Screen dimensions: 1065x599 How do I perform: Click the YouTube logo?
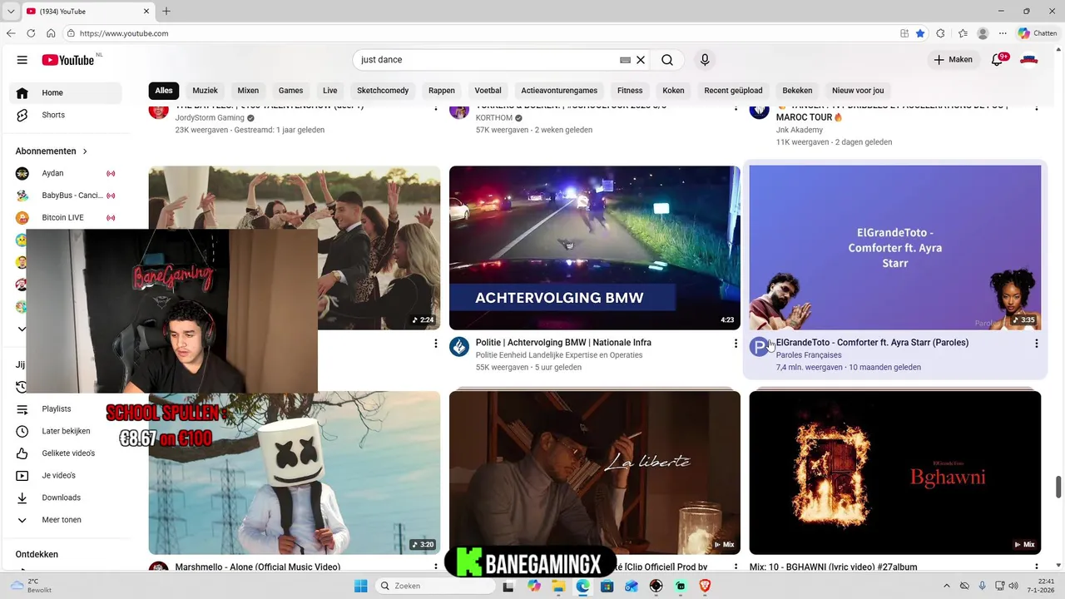(69, 60)
